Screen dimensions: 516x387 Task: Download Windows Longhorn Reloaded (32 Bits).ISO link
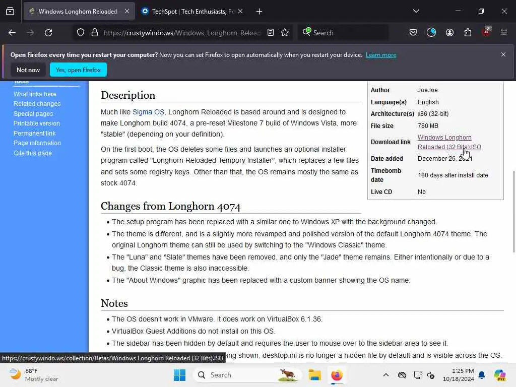tap(449, 142)
